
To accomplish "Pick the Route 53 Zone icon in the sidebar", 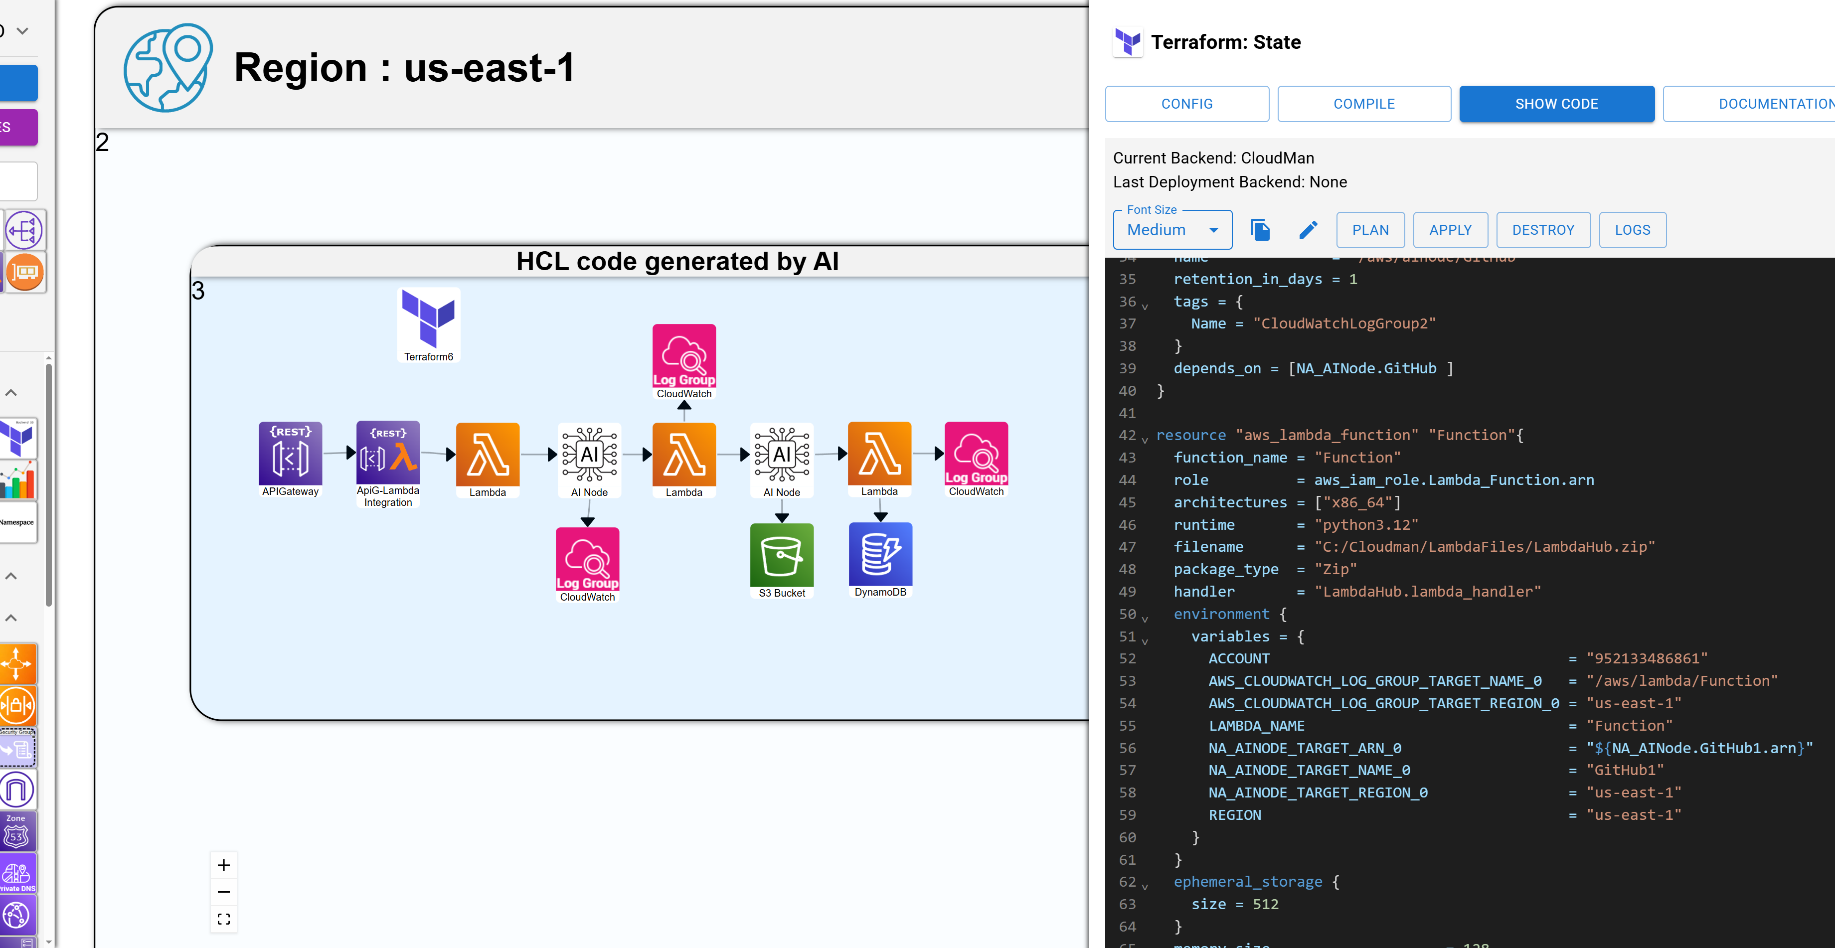I will tap(17, 831).
